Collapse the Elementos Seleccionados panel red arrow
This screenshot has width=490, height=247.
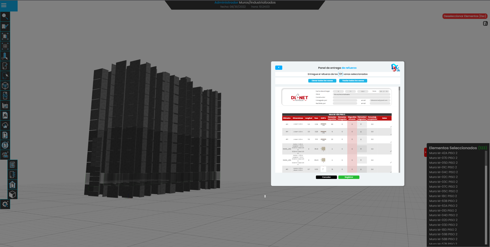click(425, 152)
